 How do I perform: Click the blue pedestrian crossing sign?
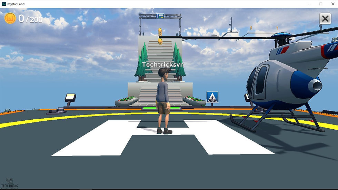click(x=212, y=97)
